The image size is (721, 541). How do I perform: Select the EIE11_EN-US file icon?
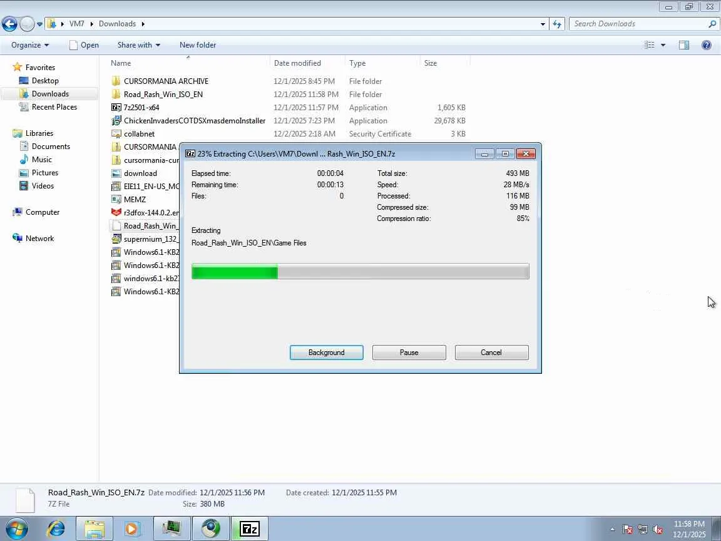116,187
